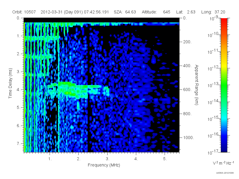The height and width of the screenshot is (179, 239).
Task: Click the time stamp 07:42:56.191
Action: click(x=96, y=12)
